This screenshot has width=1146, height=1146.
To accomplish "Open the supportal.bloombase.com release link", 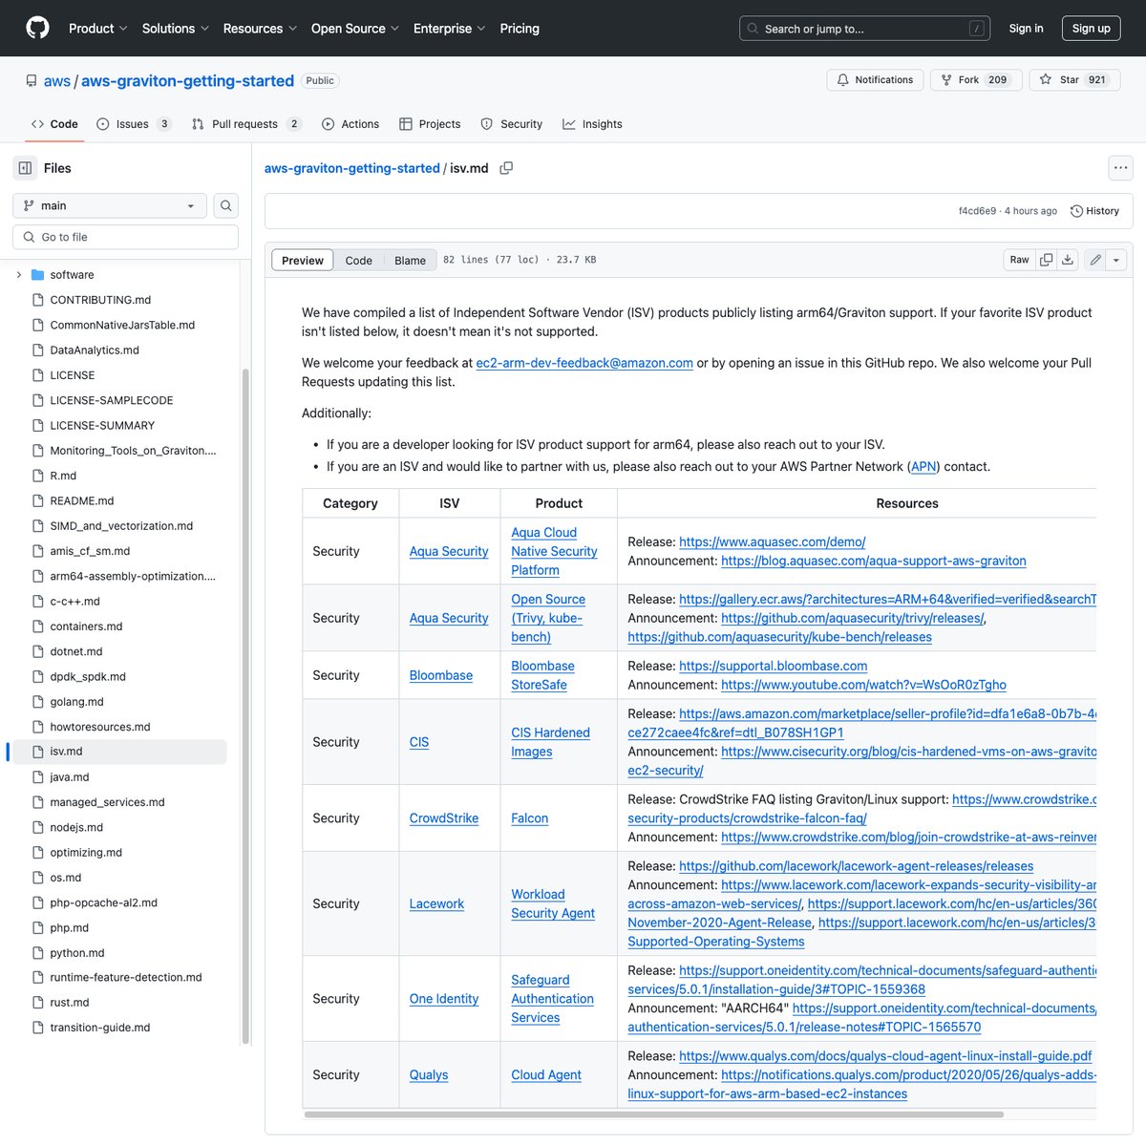I will point(774,667).
